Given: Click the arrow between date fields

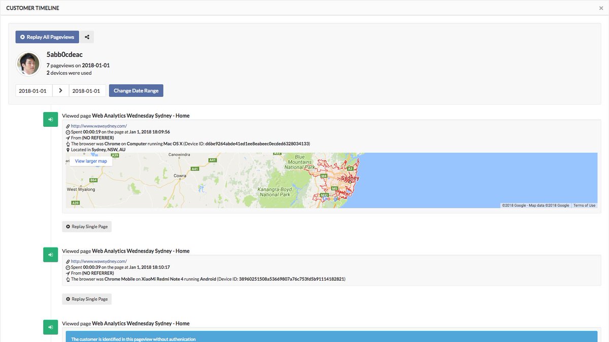Looking at the screenshot, I should [x=60, y=91].
